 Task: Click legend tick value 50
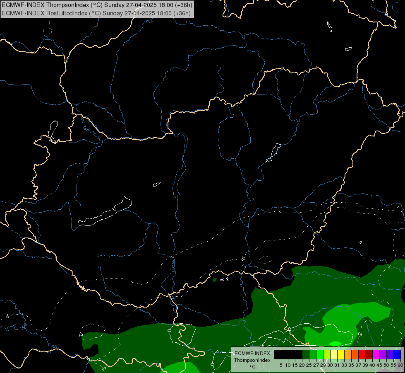[386, 365]
